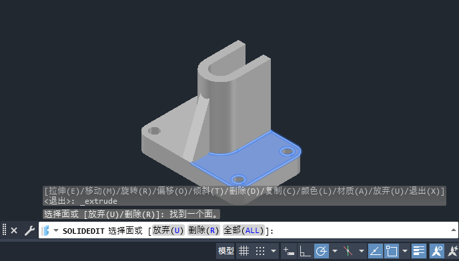This screenshot has width=459, height=261.
Task: Toggle polar tracking icon
Action: 322,251
